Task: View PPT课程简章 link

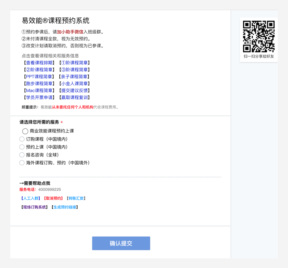Action: [39, 77]
